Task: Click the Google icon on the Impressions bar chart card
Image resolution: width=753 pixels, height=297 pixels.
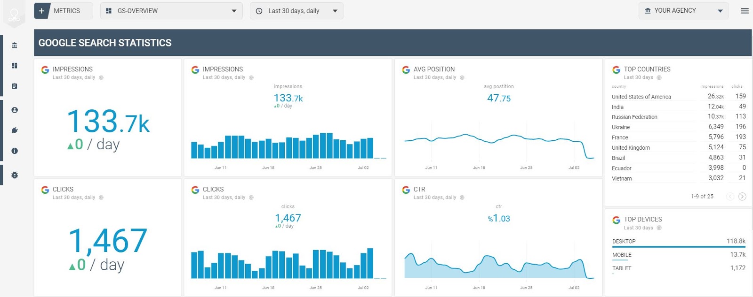Action: tap(195, 70)
